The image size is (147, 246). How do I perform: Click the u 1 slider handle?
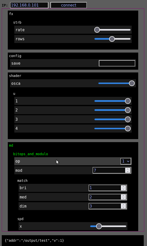(x=128, y=101)
